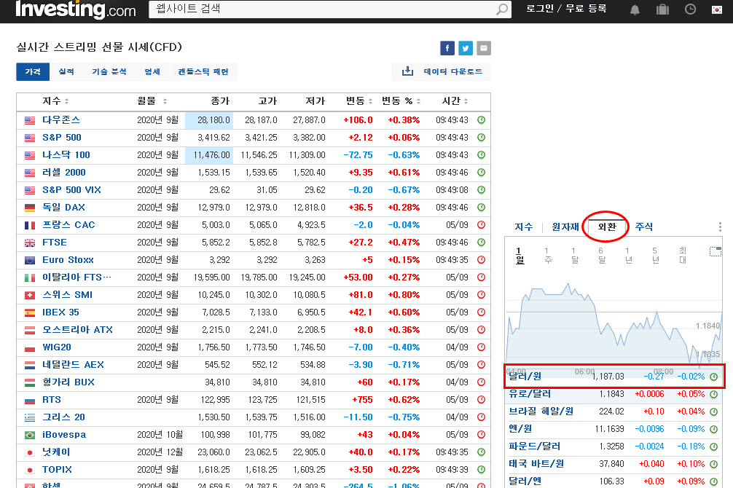This screenshot has height=488, width=733.
Task: Open the notifications bell icon
Action: [x=635, y=9]
